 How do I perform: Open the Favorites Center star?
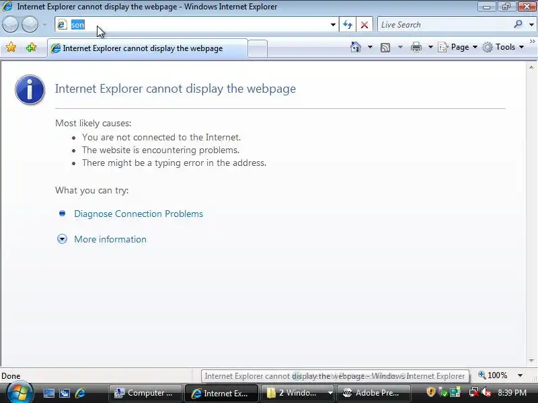(11, 47)
